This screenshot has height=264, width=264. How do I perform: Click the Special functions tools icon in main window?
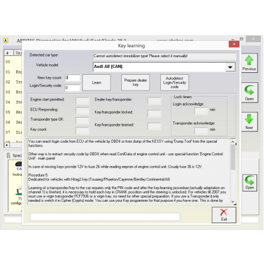click(x=8, y=155)
